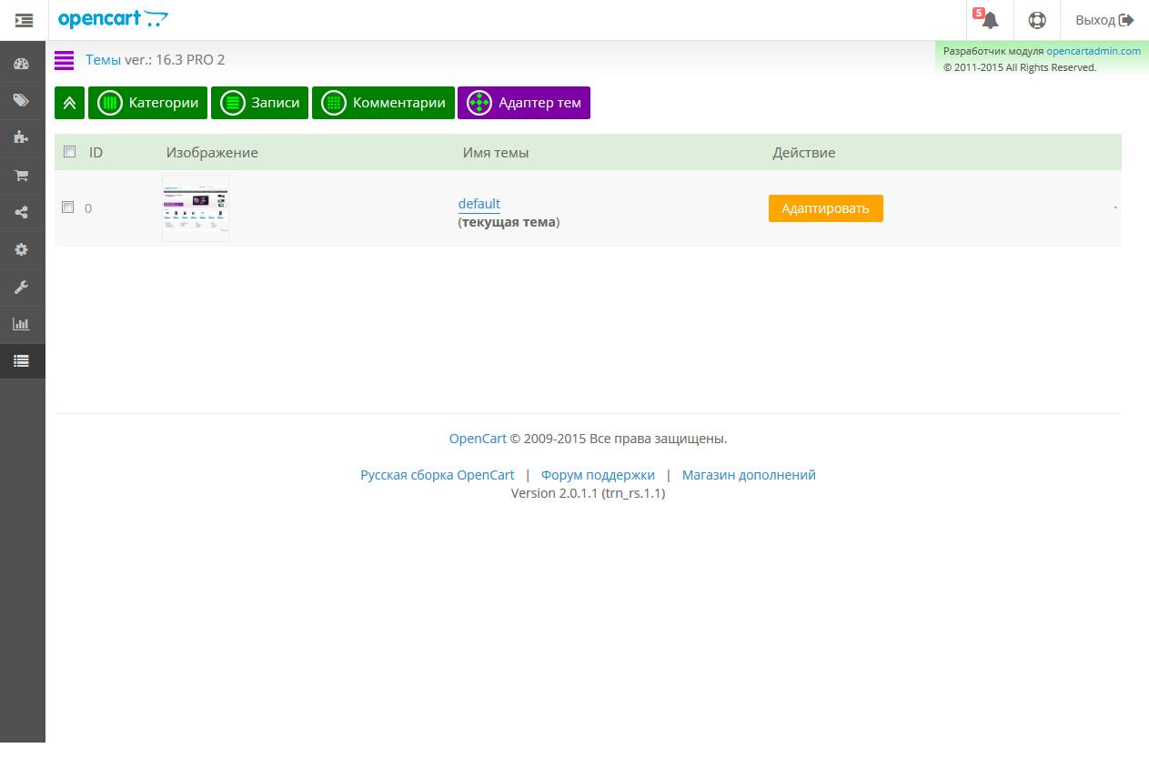
Task: Open the Категории tab
Action: [147, 103]
